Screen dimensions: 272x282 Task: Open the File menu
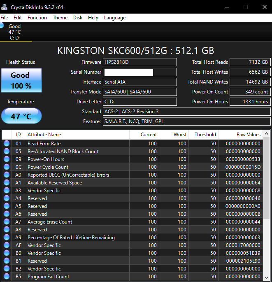tap(4, 18)
